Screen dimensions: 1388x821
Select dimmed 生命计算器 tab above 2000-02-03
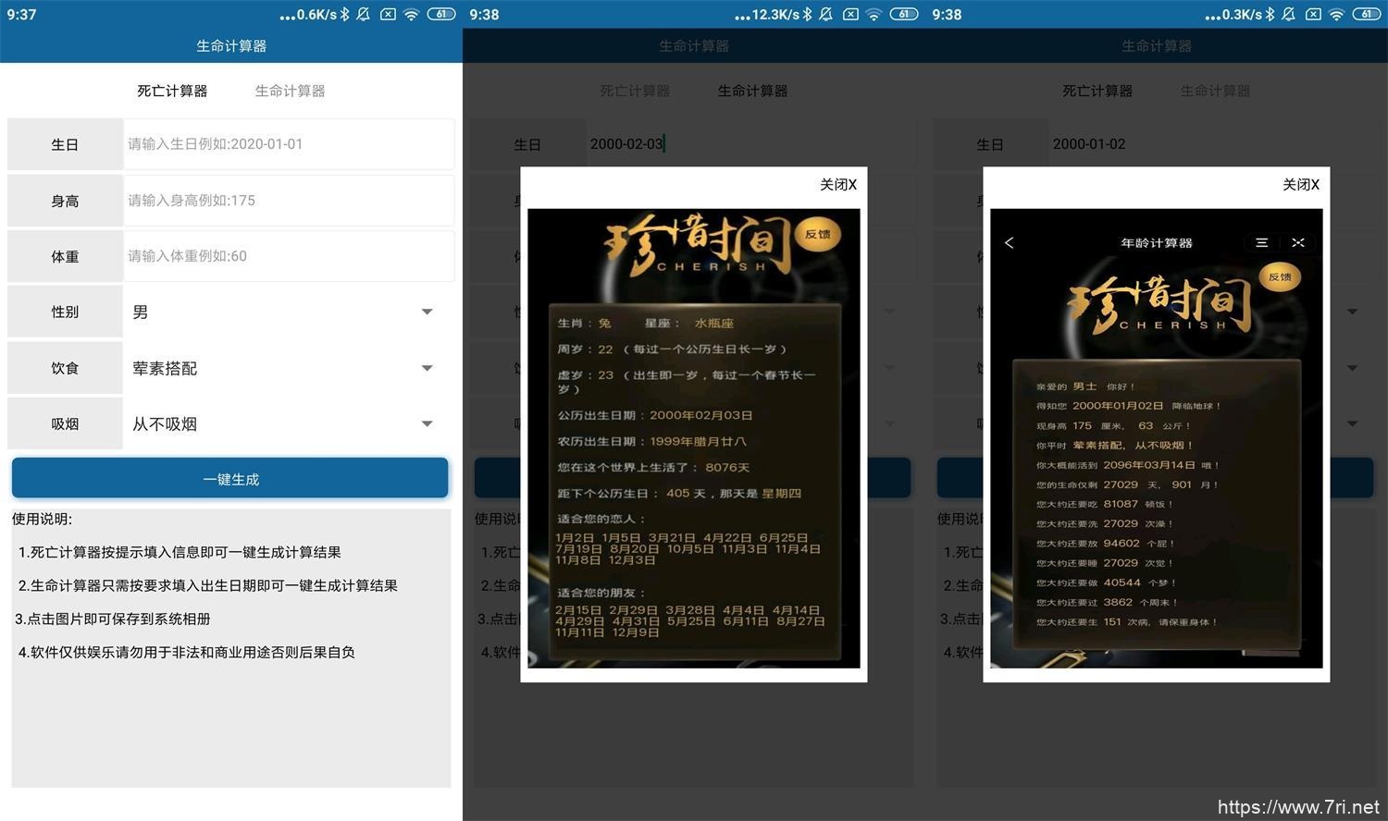pyautogui.click(x=752, y=91)
